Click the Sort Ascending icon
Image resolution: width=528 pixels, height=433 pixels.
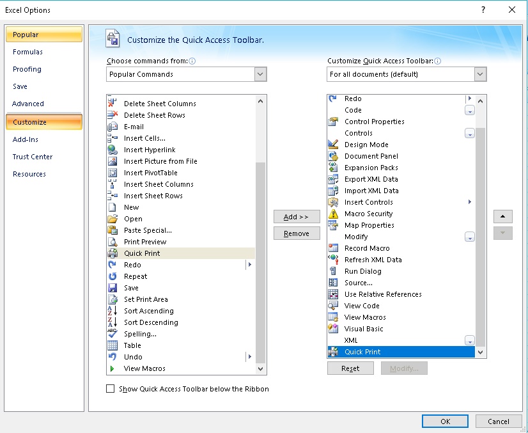tap(112, 311)
